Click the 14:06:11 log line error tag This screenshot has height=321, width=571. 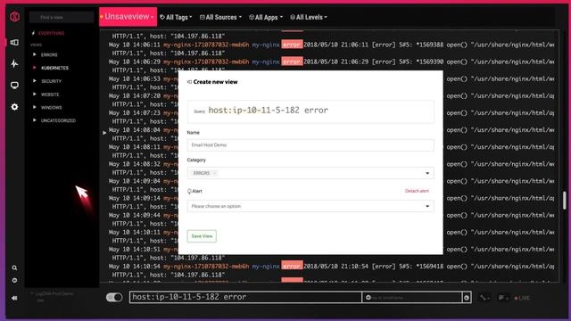pos(292,45)
